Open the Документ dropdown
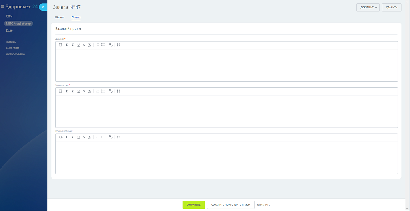Screen dimensions: 410x211 (x=368, y=7)
